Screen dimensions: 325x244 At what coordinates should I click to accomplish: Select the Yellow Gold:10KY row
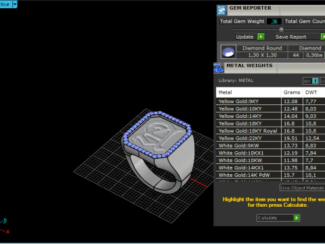[x=270, y=108]
